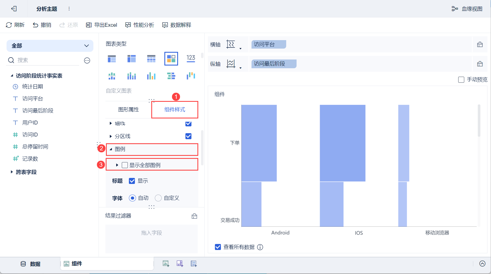Choose the 123 KPI indicator chart type

[191, 59]
